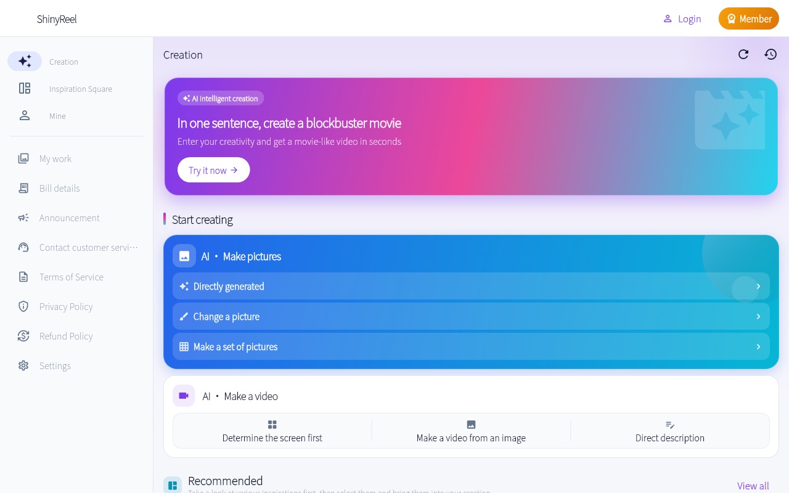Click the My work gallery icon

[23, 158]
